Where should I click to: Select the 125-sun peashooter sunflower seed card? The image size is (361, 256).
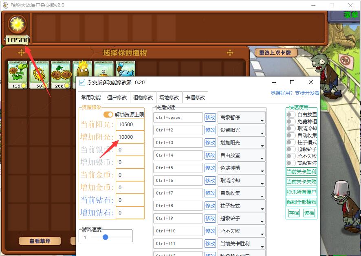[x=18, y=75]
